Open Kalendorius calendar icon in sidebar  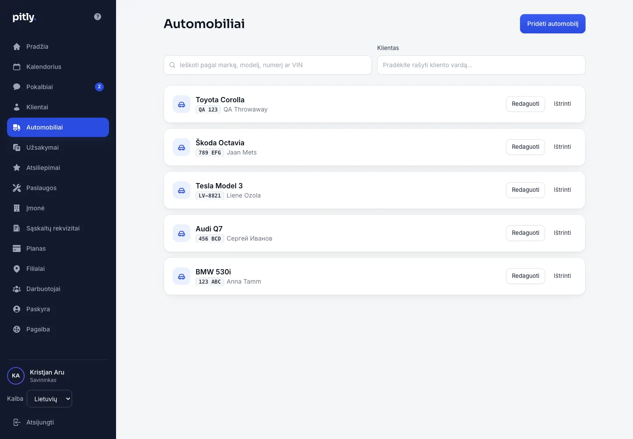click(17, 67)
